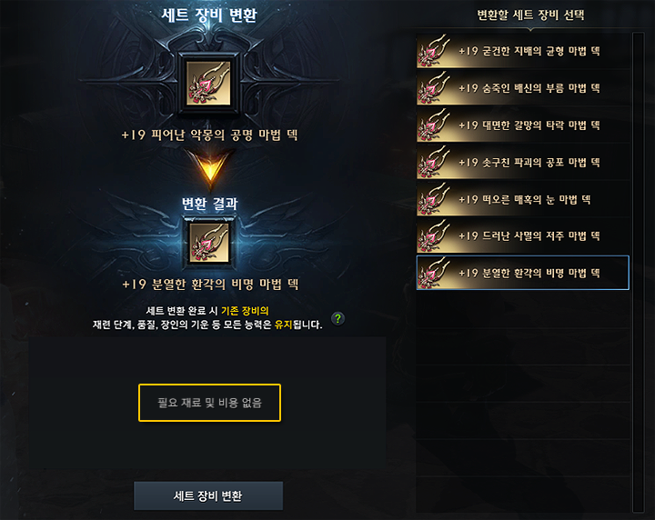Click the weapon icon beside 굳건한 지배의 균형

click(435, 51)
